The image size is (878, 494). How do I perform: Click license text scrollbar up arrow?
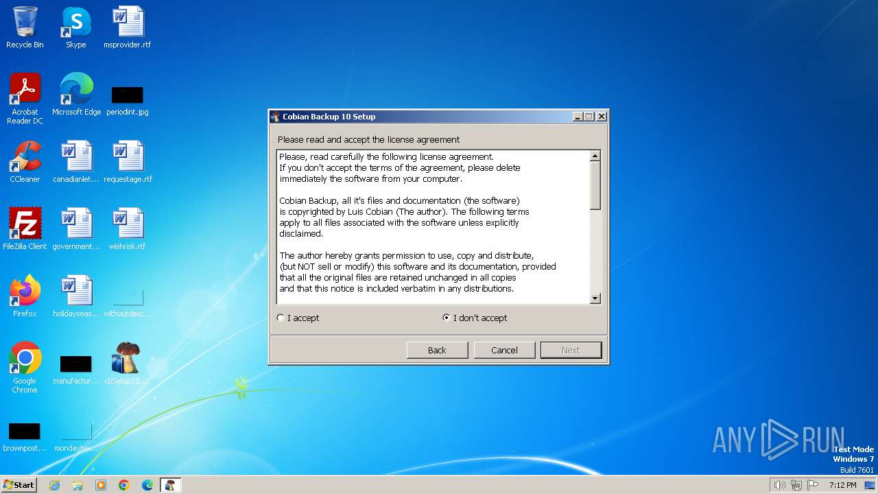(595, 156)
